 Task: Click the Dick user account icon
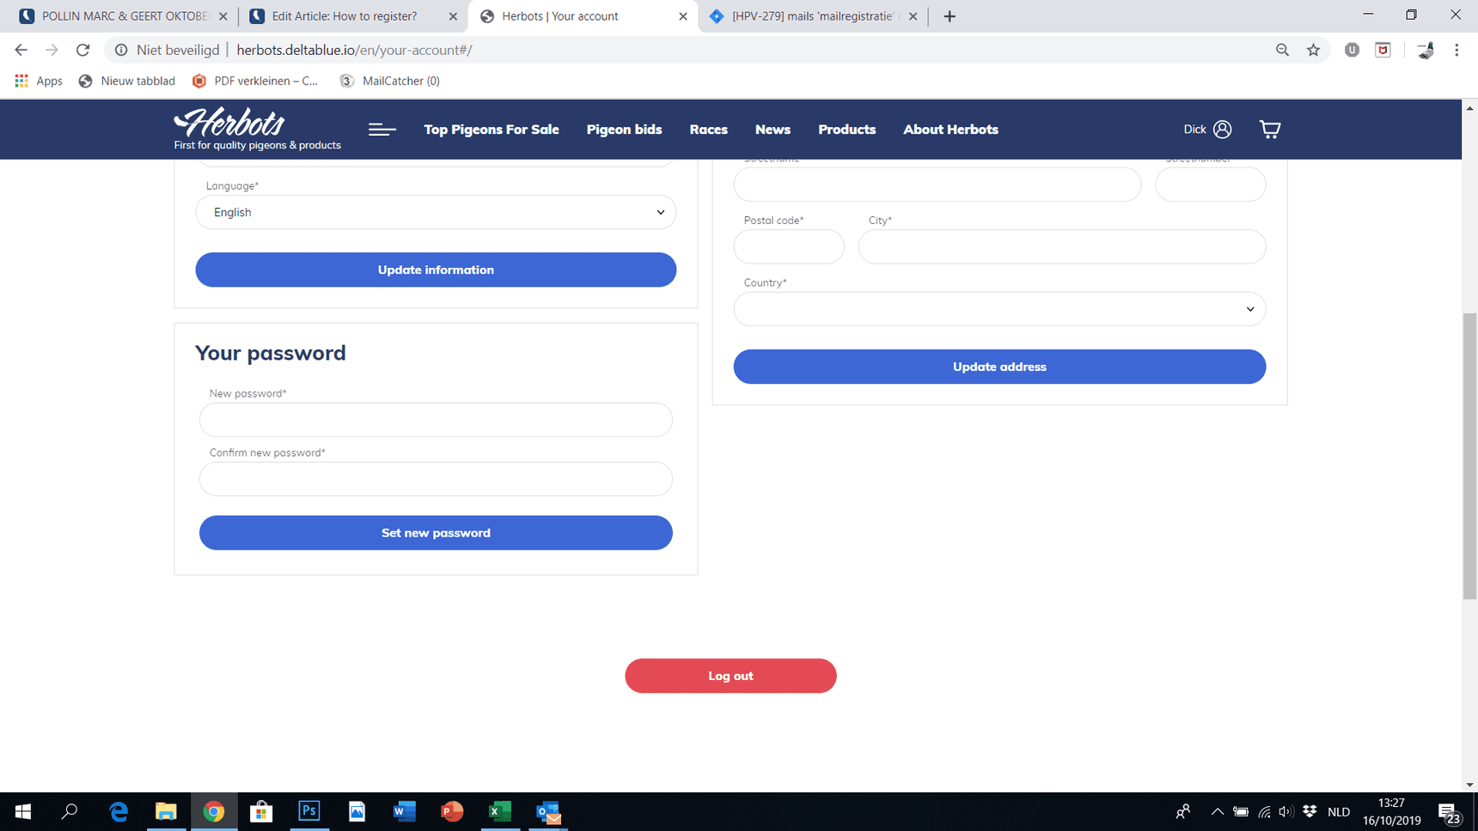pyautogui.click(x=1222, y=130)
